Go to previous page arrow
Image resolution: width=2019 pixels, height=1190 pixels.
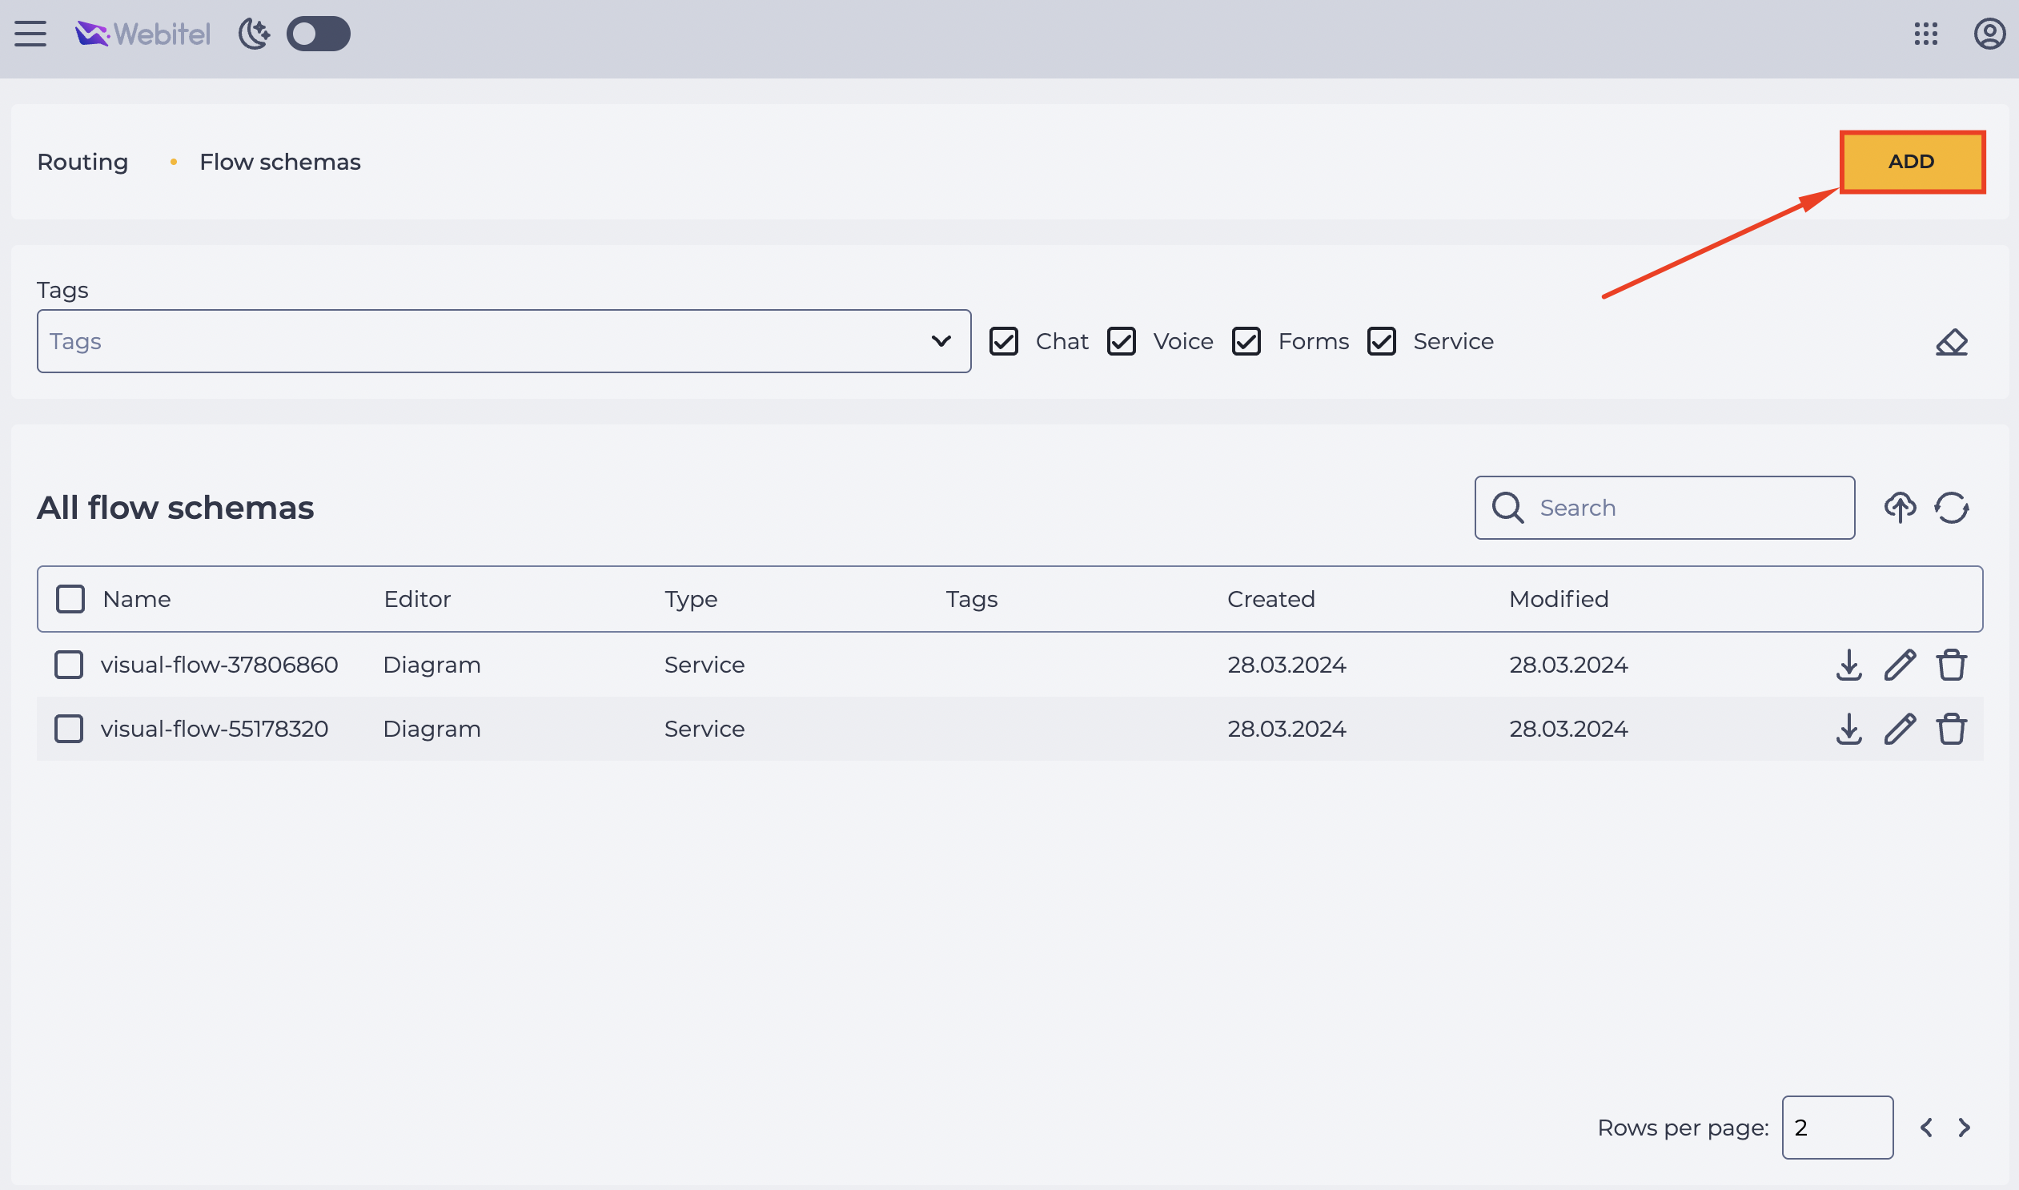[1925, 1128]
